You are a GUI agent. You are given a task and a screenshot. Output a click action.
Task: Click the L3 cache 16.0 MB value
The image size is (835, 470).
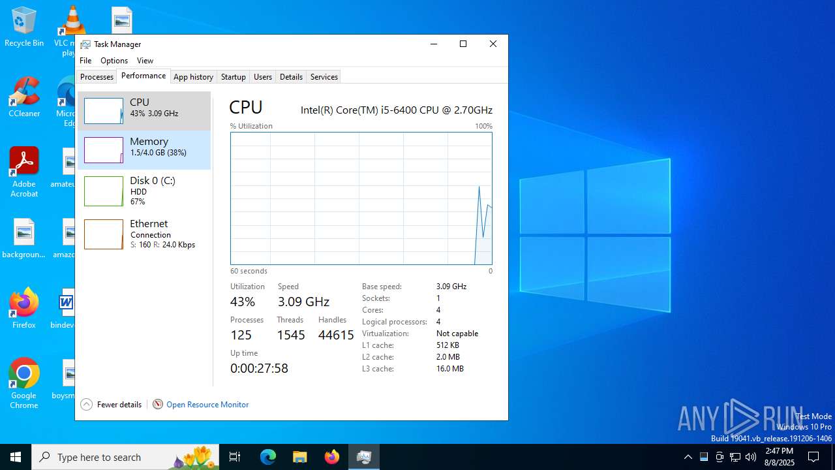coord(450,369)
